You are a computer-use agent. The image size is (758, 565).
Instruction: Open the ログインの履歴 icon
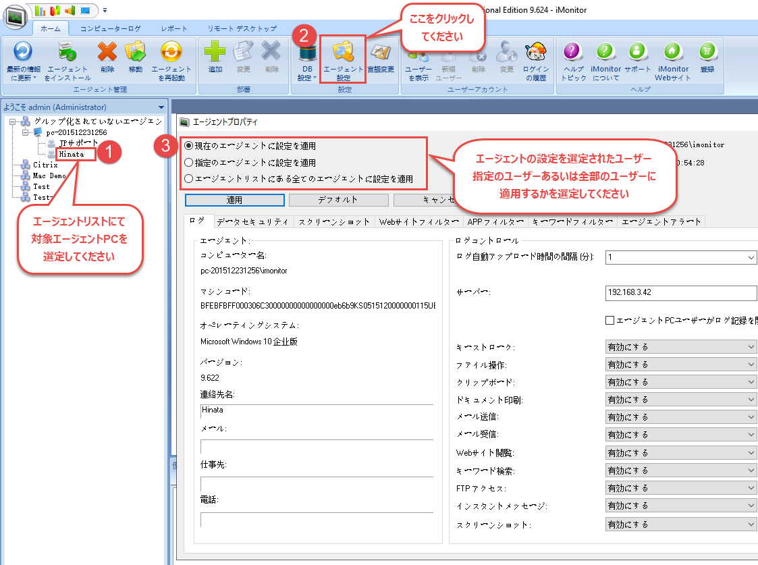tap(536, 53)
